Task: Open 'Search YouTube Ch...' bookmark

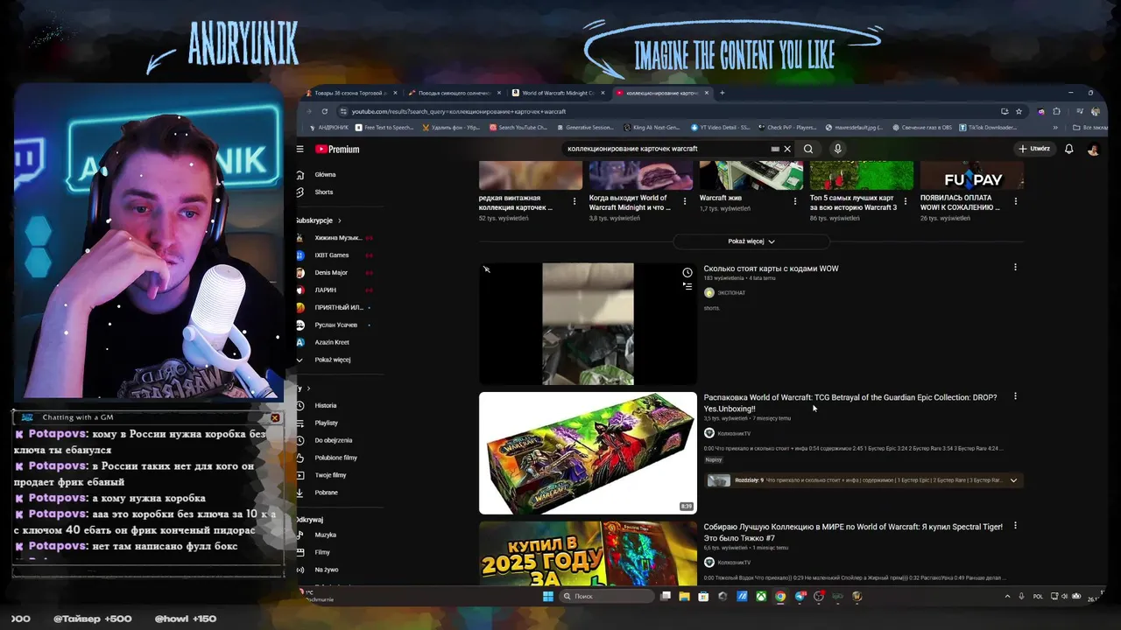Action: tap(518, 128)
